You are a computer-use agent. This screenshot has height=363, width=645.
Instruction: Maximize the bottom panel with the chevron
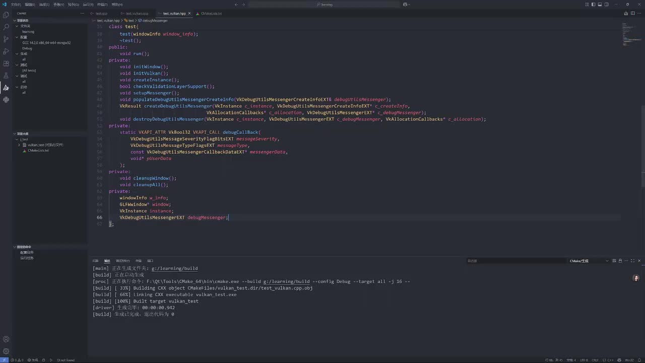coord(633,261)
